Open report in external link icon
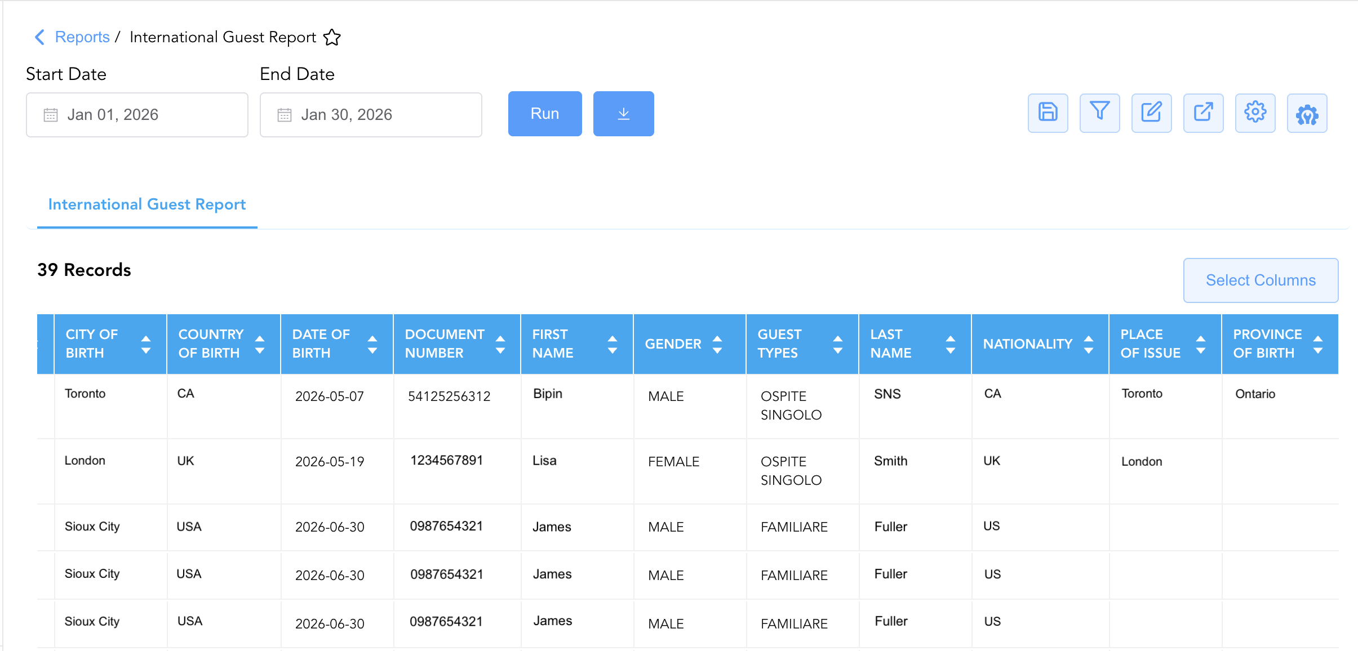This screenshot has width=1358, height=651. 1203,113
